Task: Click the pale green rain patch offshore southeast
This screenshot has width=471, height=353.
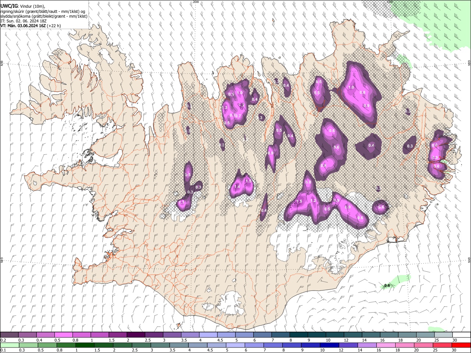Action: [x=396, y=282]
